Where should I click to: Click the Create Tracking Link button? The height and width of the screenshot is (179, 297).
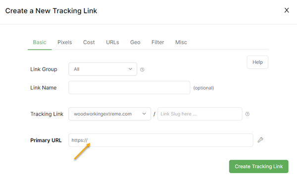click(x=259, y=167)
